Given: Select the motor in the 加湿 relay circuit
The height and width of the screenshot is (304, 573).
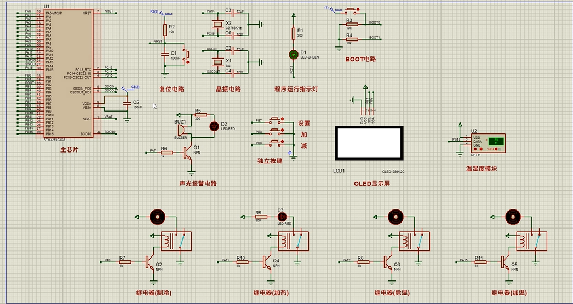Looking at the screenshot, I should click(x=512, y=217).
